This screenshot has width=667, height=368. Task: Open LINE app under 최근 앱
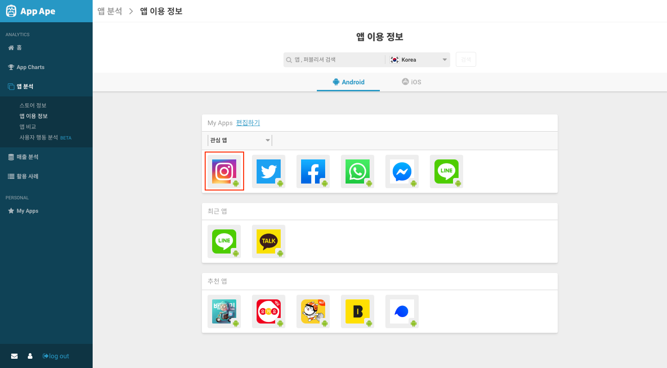224,241
